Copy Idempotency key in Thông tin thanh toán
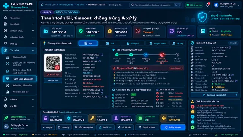 click(102, 90)
